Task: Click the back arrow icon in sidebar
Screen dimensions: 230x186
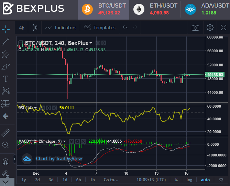Action: [x=6, y=116]
